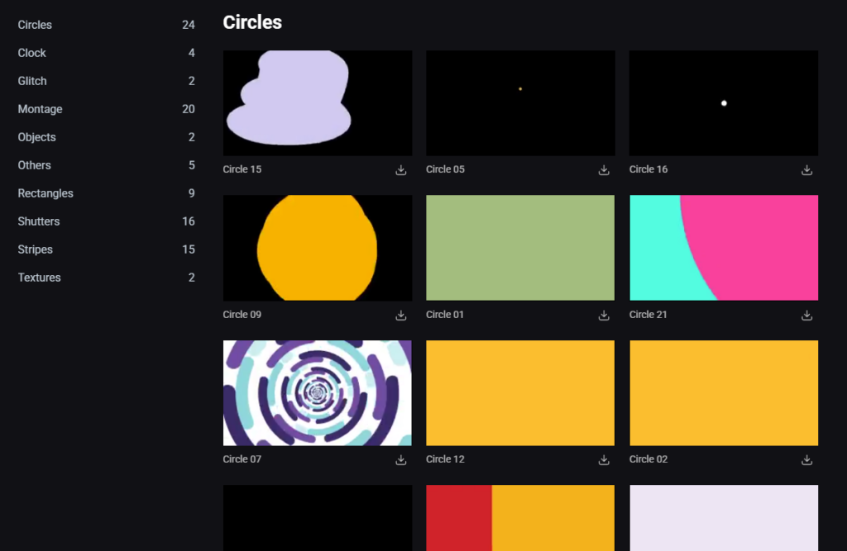Screen dimensions: 847x551
Task: Download the Circle 12 transition
Action: click(x=604, y=460)
